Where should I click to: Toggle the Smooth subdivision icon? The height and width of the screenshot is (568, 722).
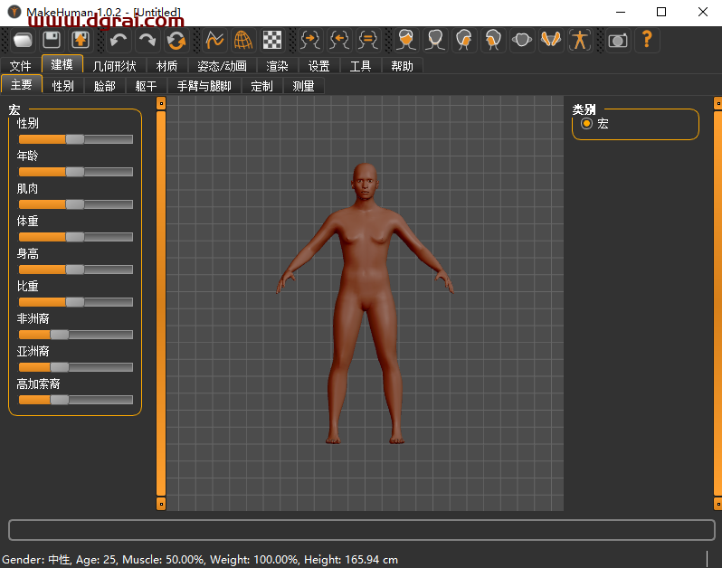click(214, 40)
